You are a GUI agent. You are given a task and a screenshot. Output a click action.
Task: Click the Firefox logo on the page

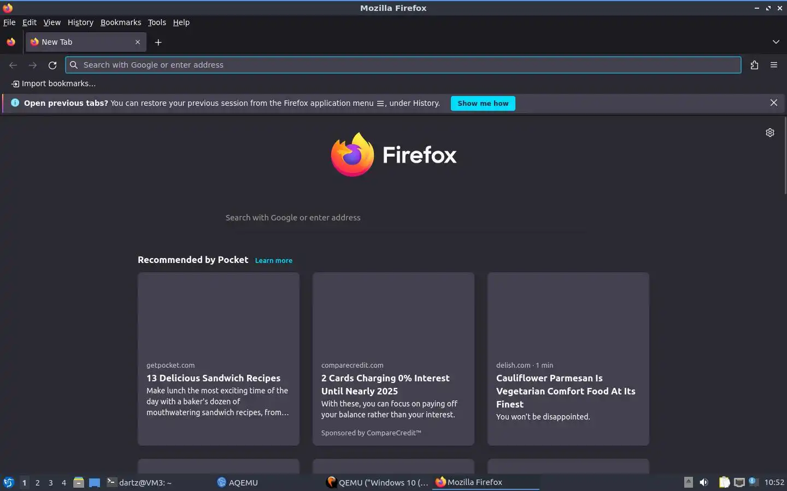click(x=393, y=154)
